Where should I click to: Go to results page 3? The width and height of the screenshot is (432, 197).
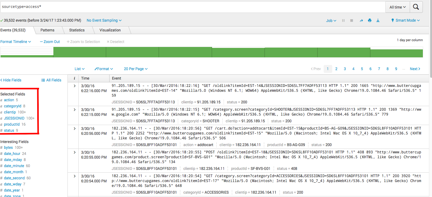[x=345, y=69]
